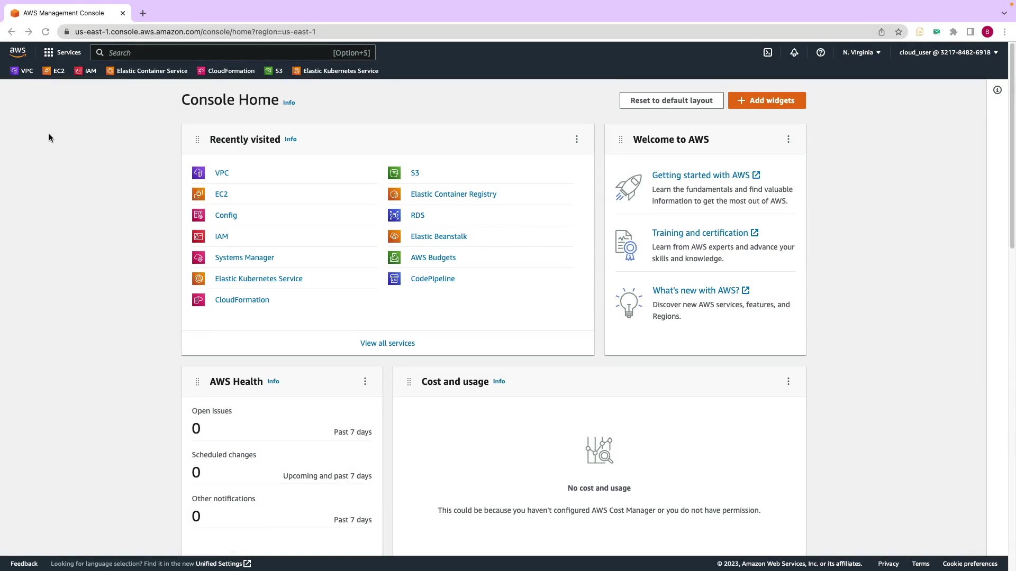
Task: Click Reset to default layout button
Action: (672, 100)
